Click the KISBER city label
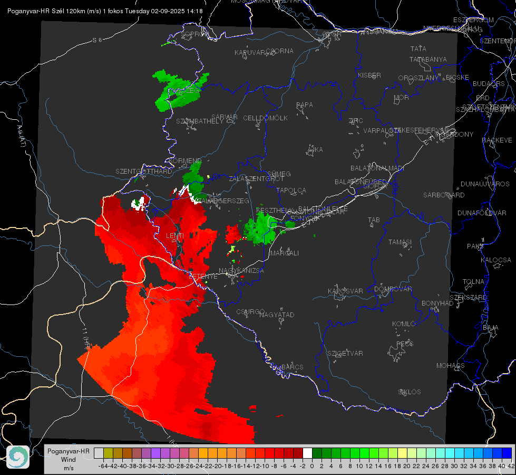516x475 pixels. tap(369, 75)
